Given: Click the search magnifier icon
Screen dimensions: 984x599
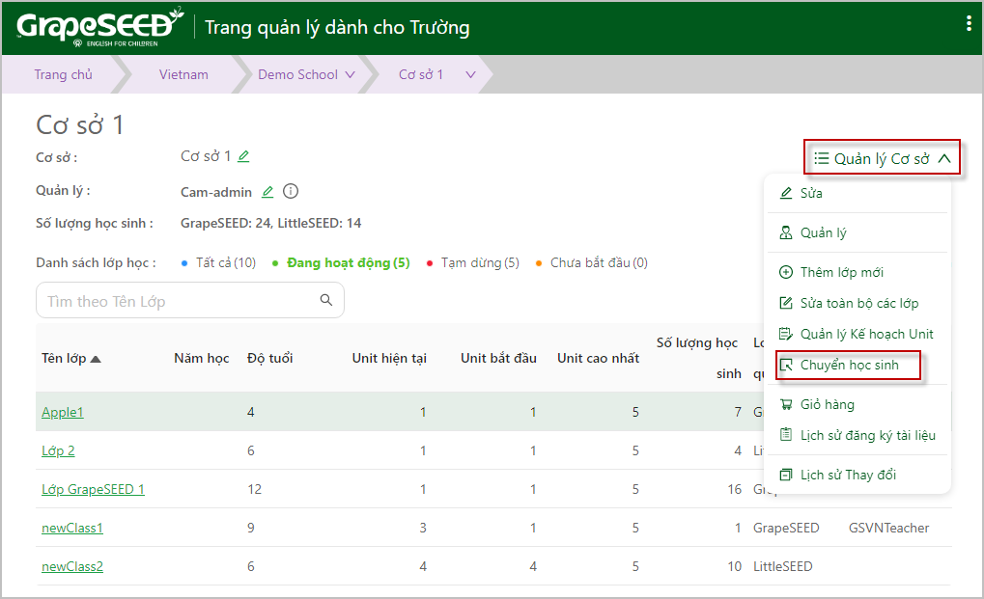Looking at the screenshot, I should 326,300.
